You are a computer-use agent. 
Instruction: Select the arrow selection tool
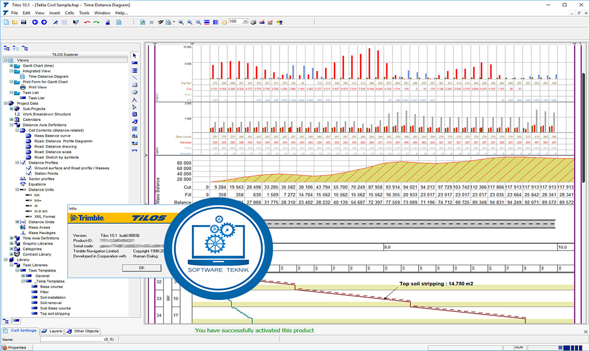click(134, 55)
